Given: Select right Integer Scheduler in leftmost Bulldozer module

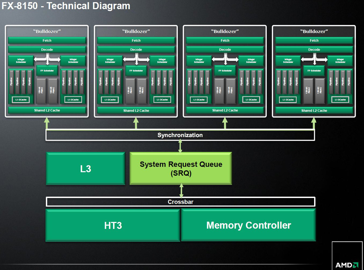Looking at the screenshot, I should coord(73,61).
